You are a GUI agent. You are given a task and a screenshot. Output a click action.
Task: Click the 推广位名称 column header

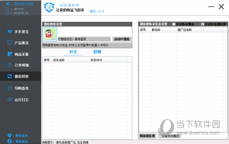[200, 30]
